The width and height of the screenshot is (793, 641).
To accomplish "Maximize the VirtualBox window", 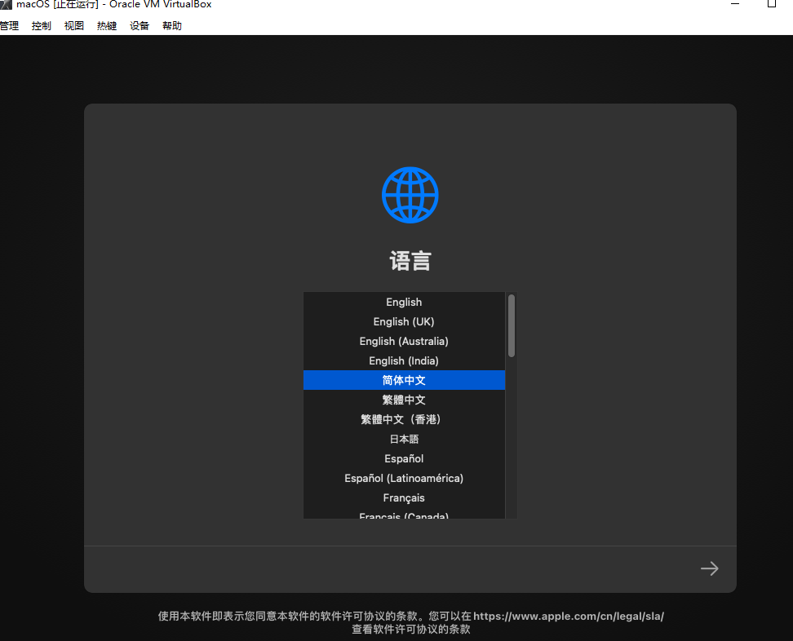I will coord(771,5).
